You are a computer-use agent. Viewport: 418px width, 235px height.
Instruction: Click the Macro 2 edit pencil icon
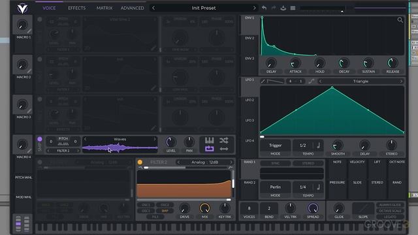[x=29, y=71]
